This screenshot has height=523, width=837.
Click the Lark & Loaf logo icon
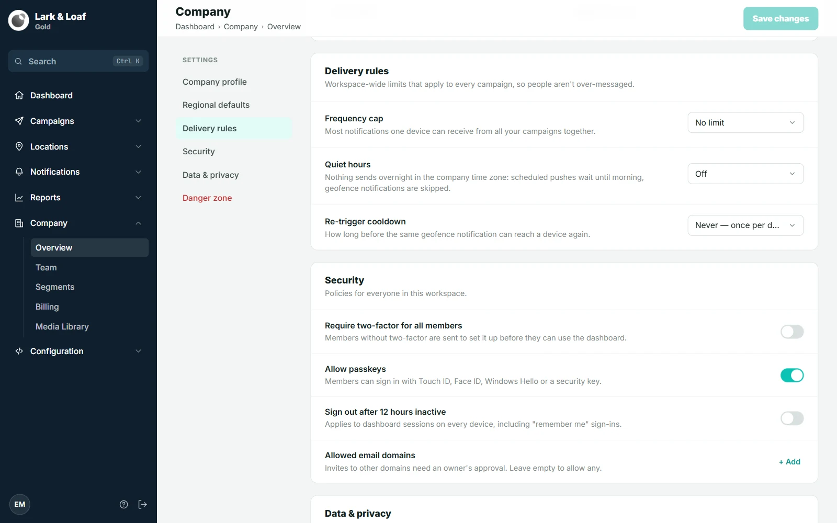click(x=19, y=20)
